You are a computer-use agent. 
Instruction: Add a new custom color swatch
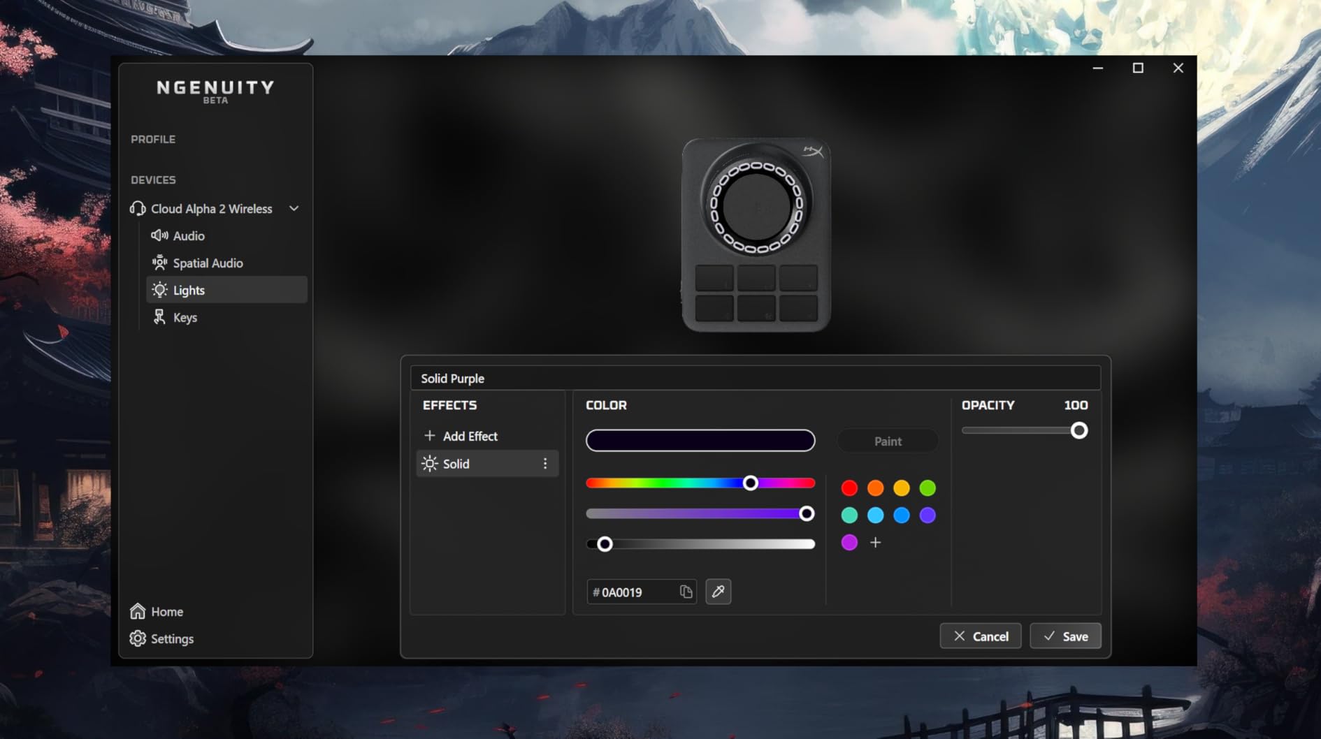(875, 542)
